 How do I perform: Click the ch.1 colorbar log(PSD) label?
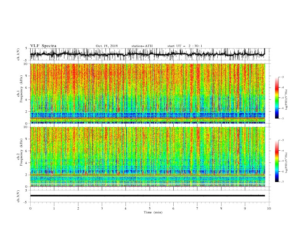[x=287, y=100]
